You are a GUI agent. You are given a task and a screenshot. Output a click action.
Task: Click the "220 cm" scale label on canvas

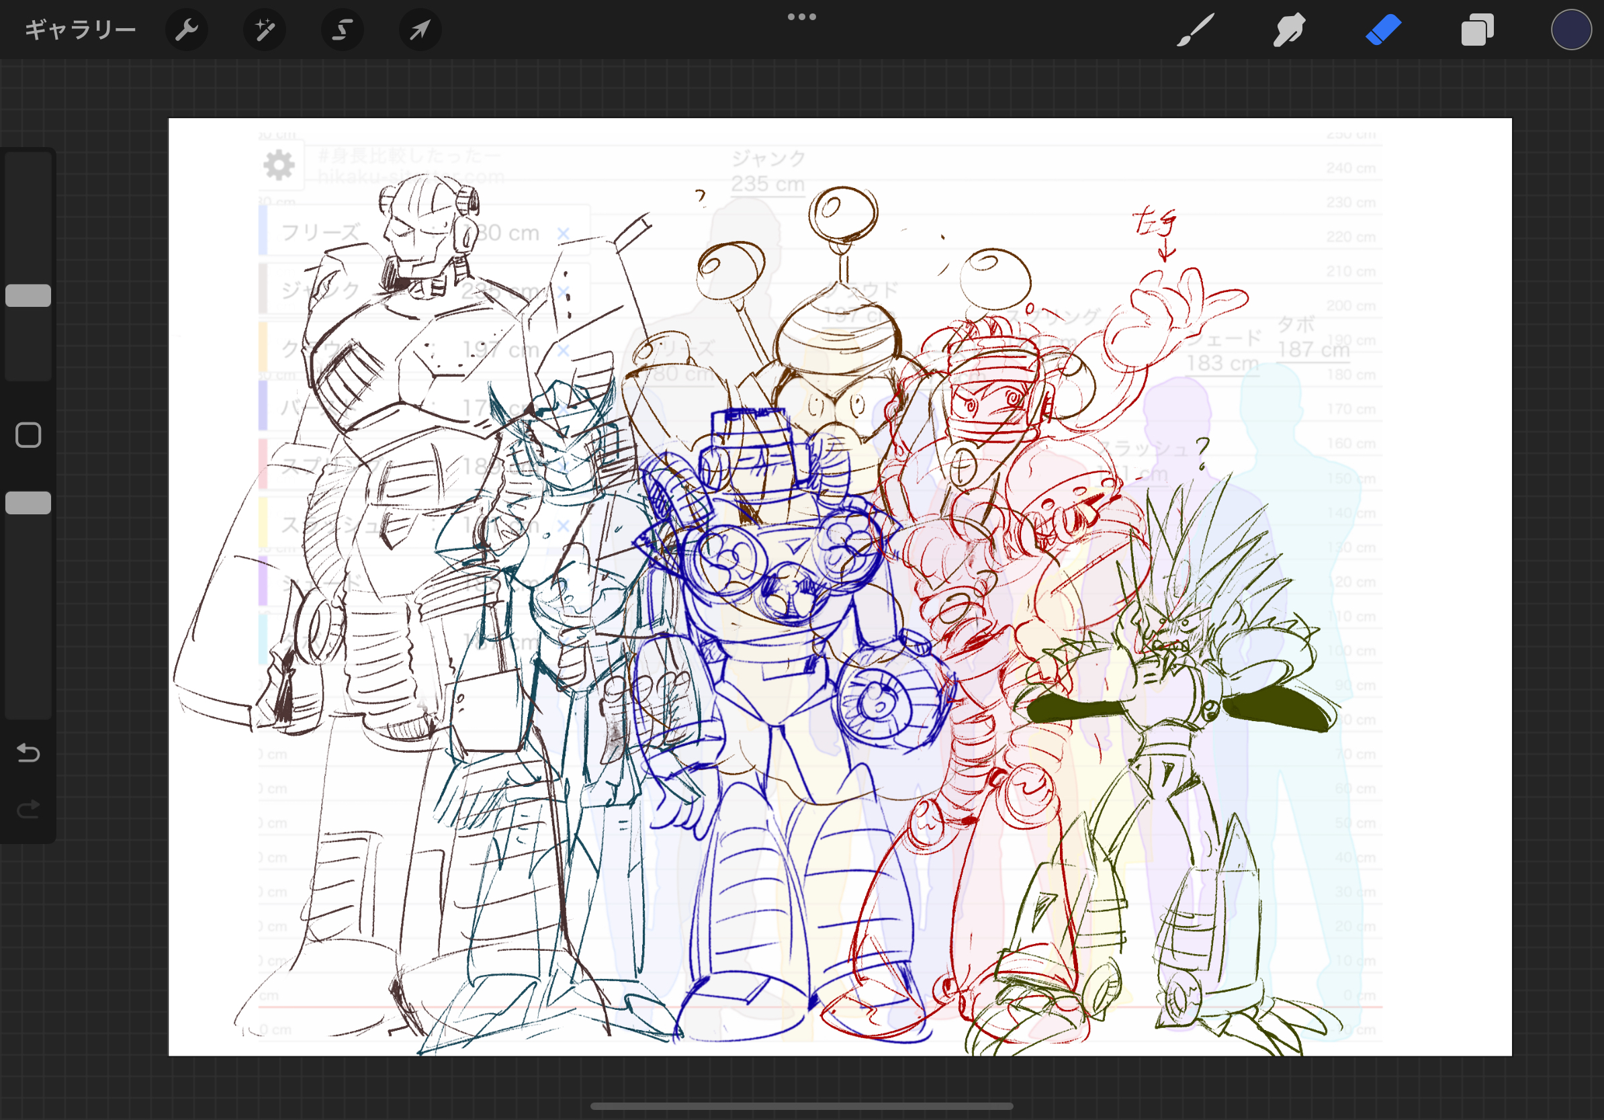(x=1350, y=237)
